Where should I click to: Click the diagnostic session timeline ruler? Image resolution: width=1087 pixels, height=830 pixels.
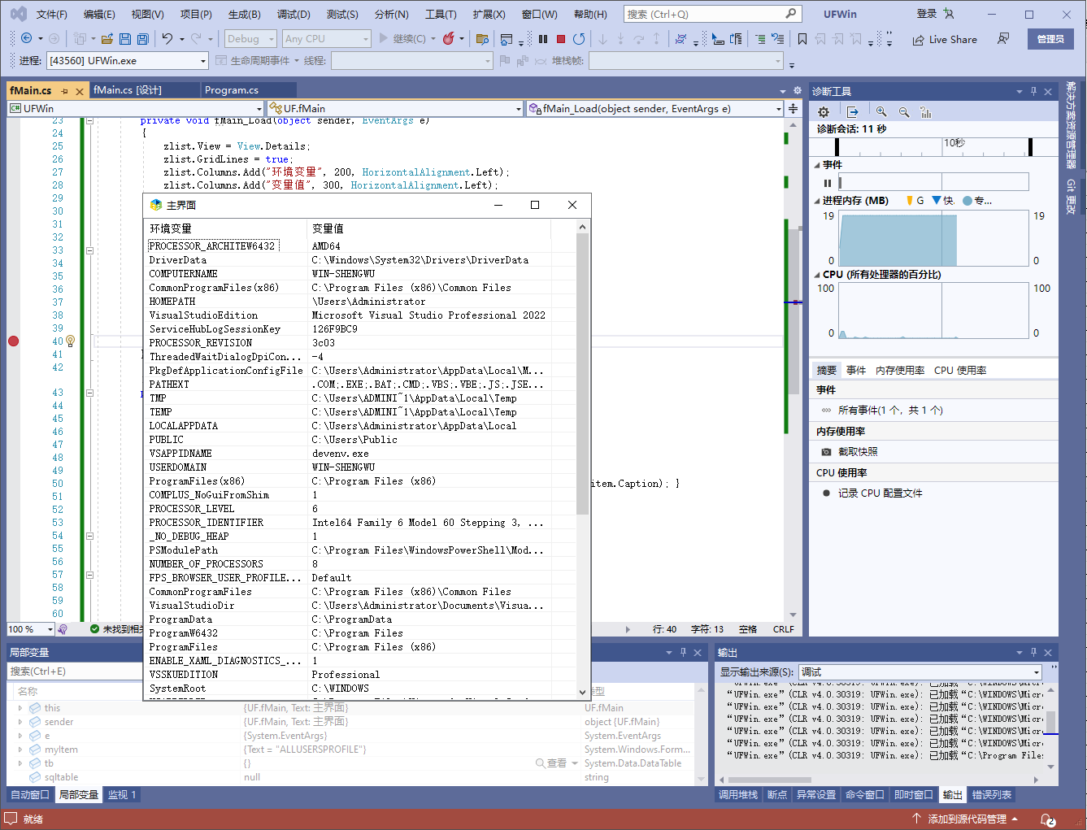pos(933,146)
